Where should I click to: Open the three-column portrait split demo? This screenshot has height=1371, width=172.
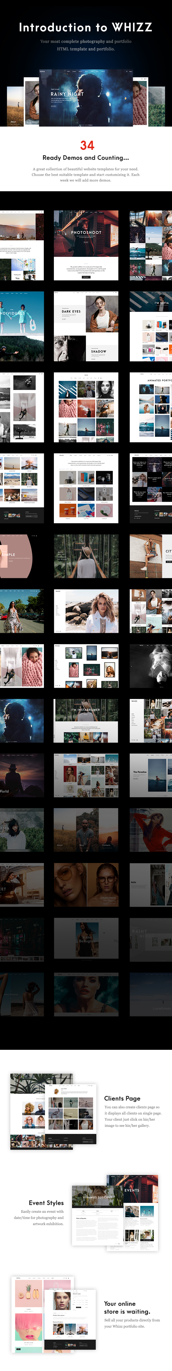86,830
